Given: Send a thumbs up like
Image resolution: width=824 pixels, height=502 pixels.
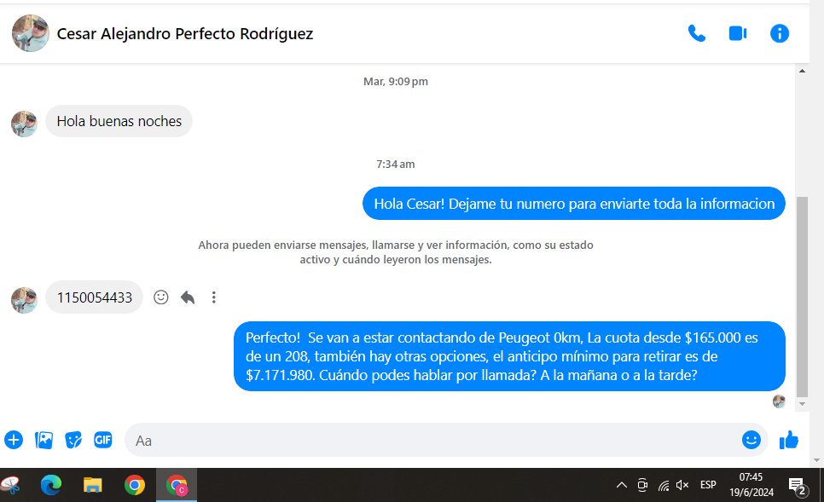Looking at the screenshot, I should point(789,440).
